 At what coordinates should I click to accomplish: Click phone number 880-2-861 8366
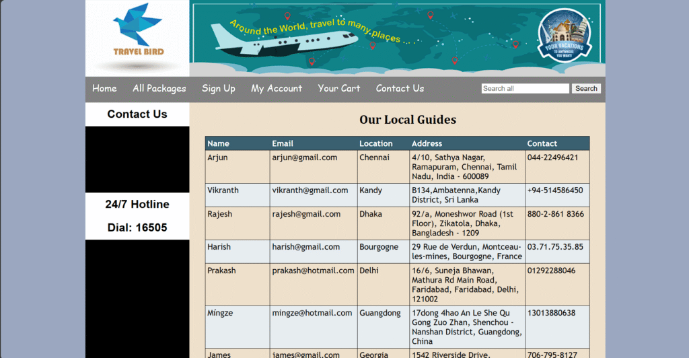click(555, 214)
